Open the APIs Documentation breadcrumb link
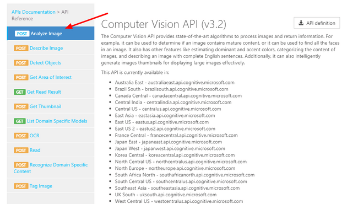 [34, 12]
